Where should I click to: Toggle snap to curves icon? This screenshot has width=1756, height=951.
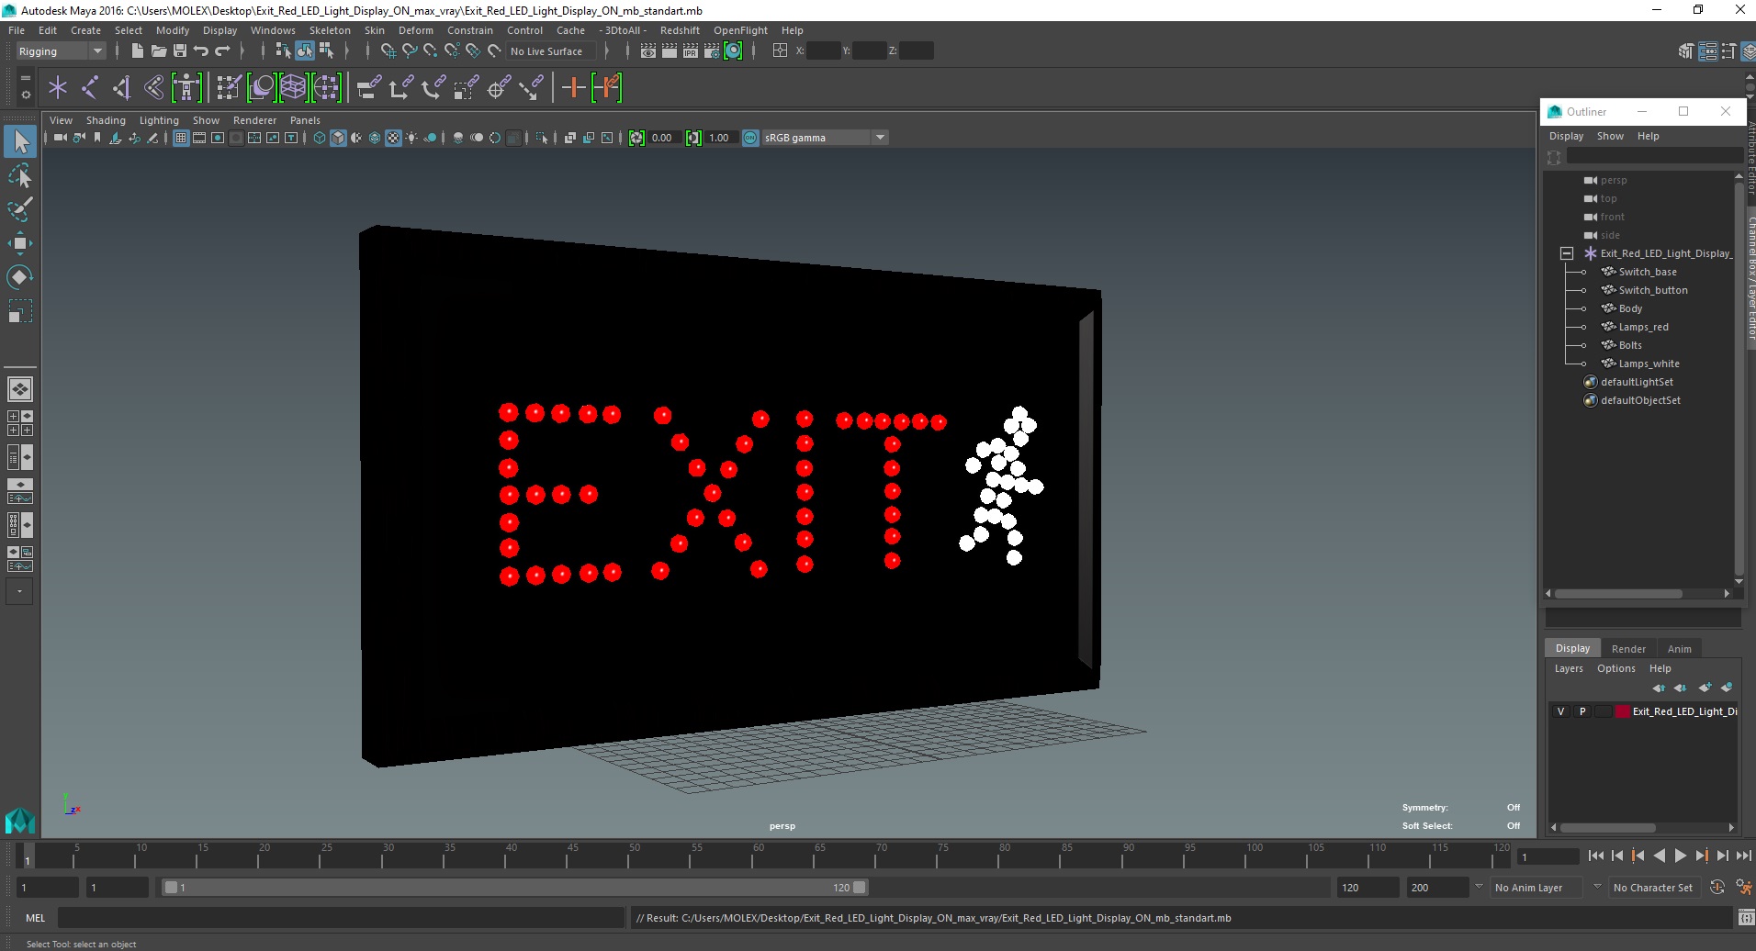[x=410, y=51]
